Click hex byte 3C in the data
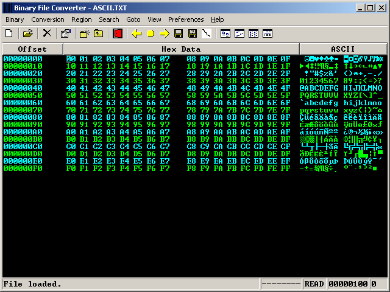 [x=245, y=81]
